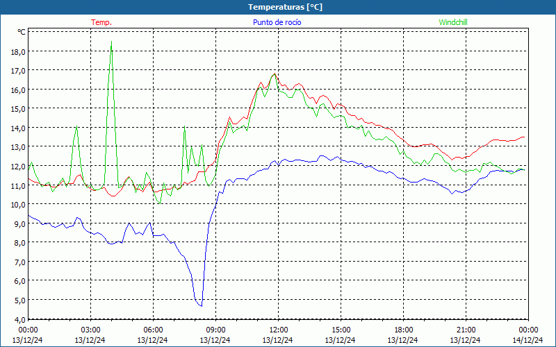The height and width of the screenshot is (347, 556).
Task: Click the 9,0 y-axis value
Action: click(19, 223)
